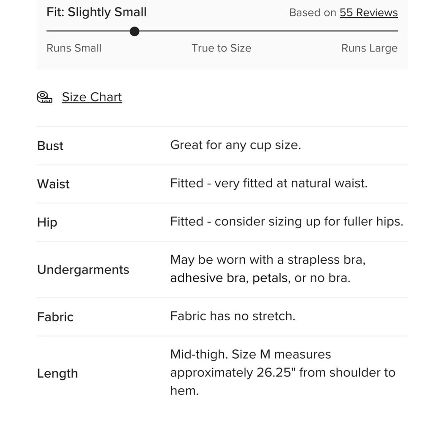Click the Runs Small label
Image resolution: width=422 pixels, height=422 pixels.
(x=74, y=48)
